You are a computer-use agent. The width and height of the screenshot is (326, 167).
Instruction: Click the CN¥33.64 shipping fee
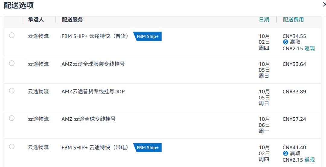pyautogui.click(x=294, y=64)
